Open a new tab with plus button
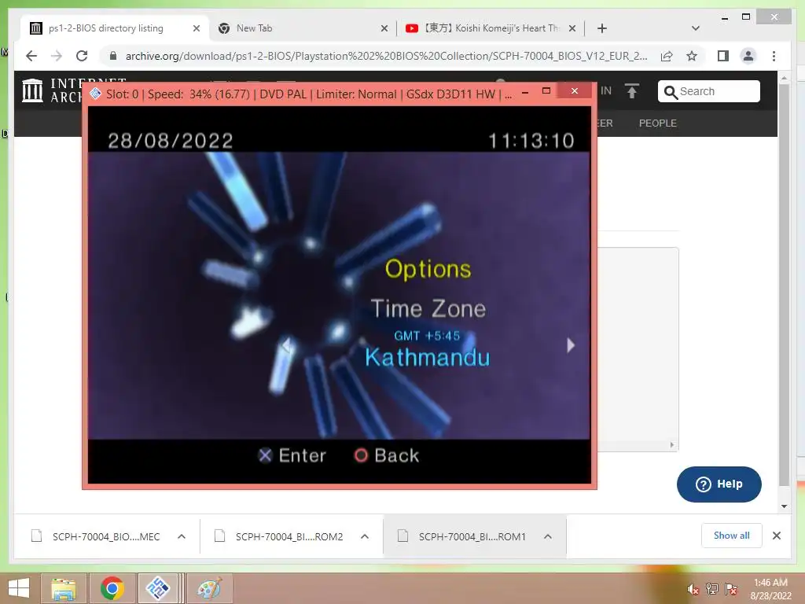 click(602, 28)
